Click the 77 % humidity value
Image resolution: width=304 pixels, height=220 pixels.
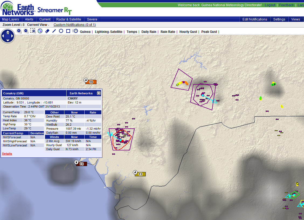point(69,121)
